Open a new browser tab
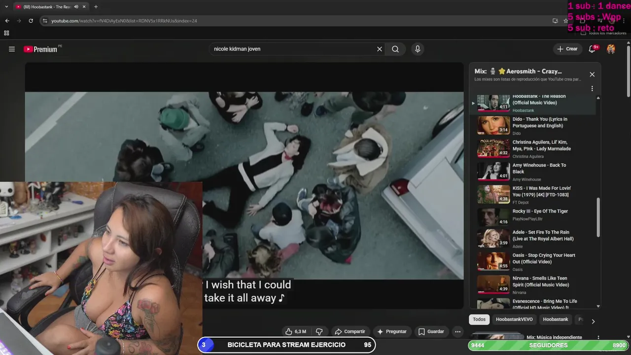631x355 pixels. click(96, 7)
